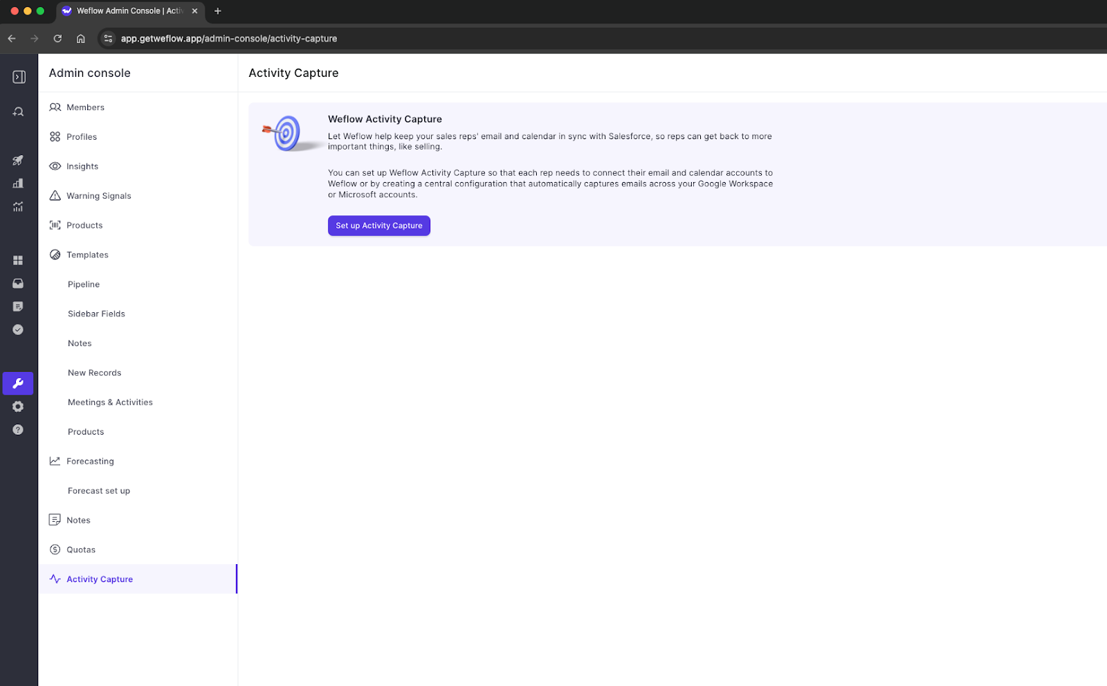
Task: Open Forecasting menu item
Action: (138, 461)
